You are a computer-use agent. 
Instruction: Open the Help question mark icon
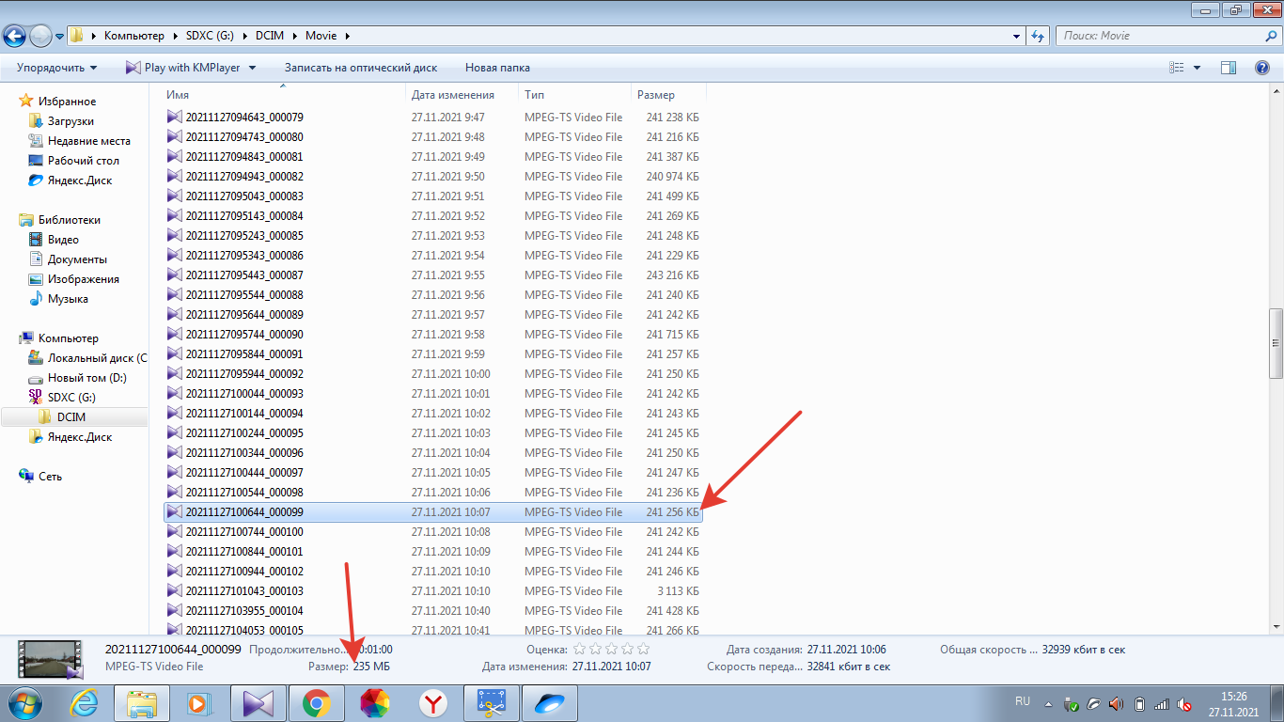(x=1261, y=68)
